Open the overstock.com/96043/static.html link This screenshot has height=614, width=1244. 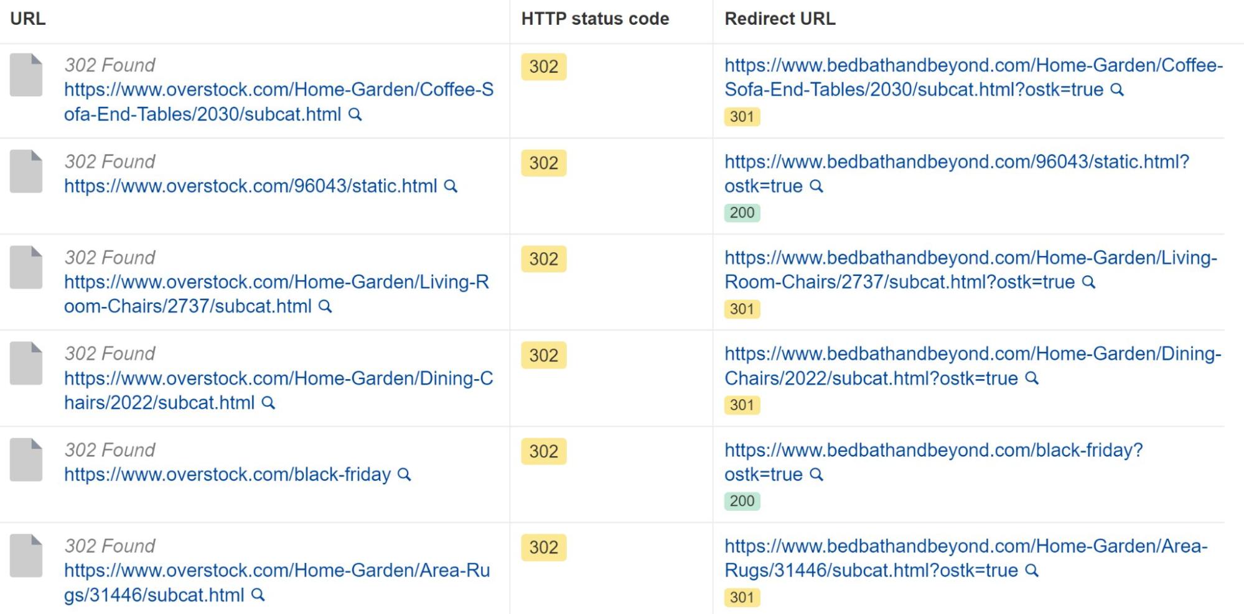click(x=249, y=186)
